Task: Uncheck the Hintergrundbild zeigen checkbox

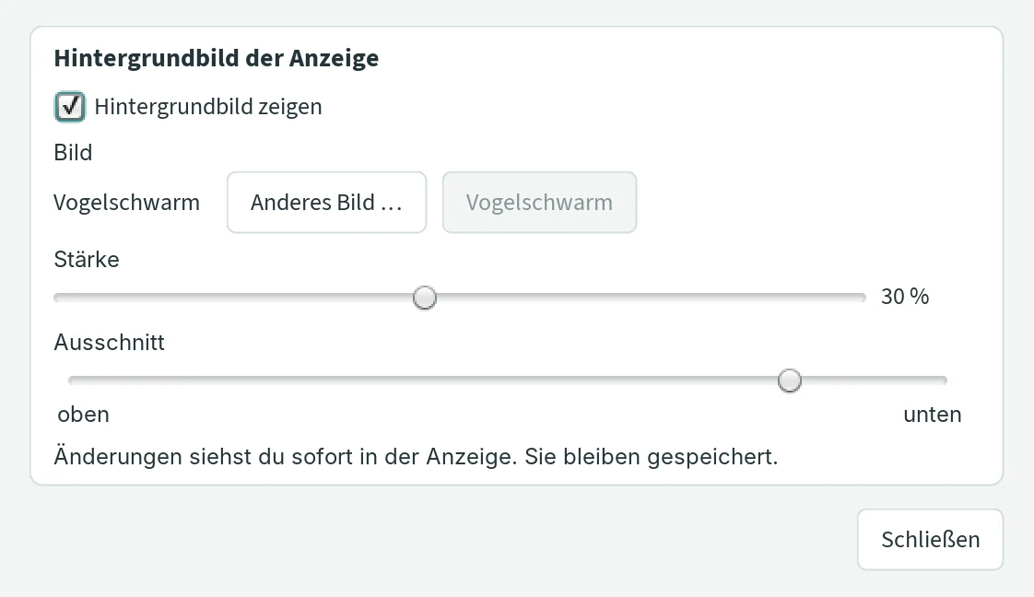Action: [69, 107]
